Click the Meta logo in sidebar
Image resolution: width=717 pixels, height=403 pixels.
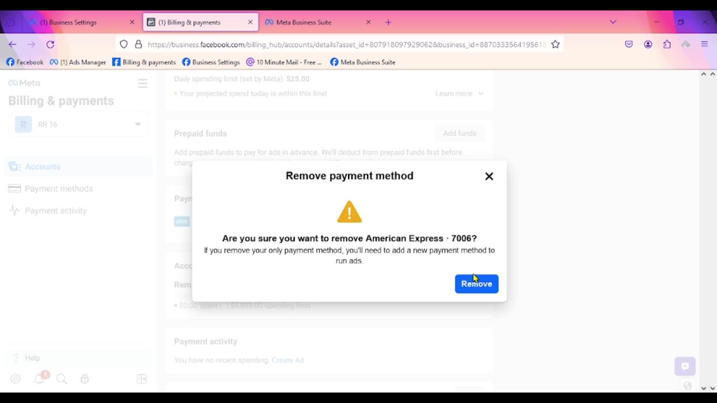(x=24, y=83)
